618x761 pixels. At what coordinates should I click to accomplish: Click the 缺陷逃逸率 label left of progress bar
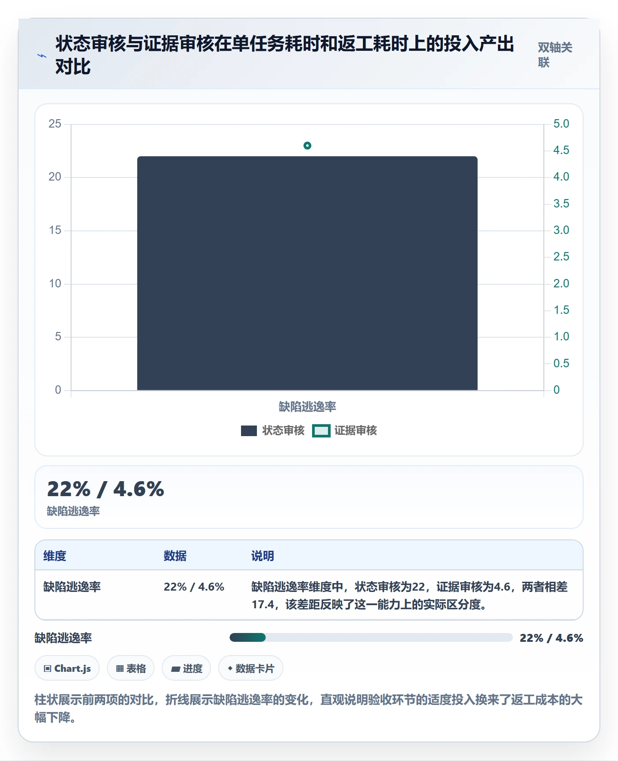[x=63, y=638]
